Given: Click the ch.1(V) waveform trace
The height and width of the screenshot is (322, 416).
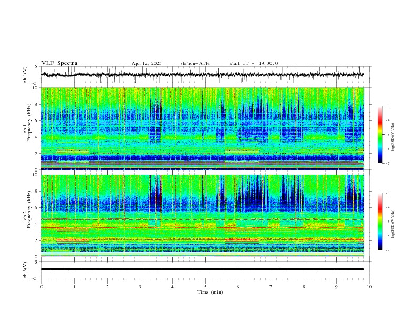Looking at the screenshot, I should click(202, 75).
